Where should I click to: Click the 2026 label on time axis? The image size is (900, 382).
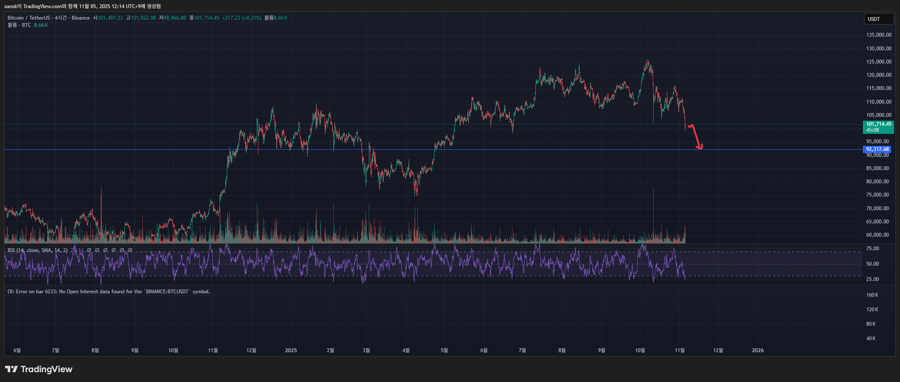pyautogui.click(x=758, y=350)
